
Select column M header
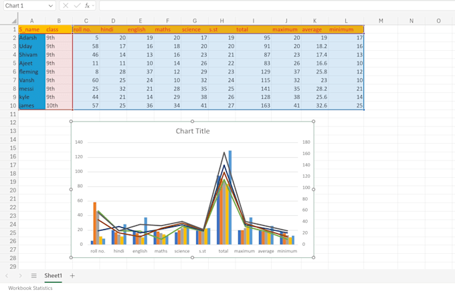pos(381,21)
